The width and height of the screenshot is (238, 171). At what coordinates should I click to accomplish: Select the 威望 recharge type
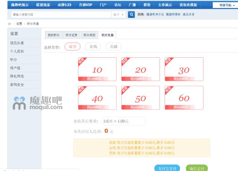click(x=72, y=47)
